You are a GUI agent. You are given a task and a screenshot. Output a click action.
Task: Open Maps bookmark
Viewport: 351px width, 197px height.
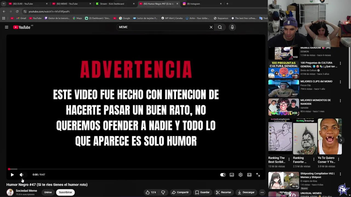pyautogui.click(x=77, y=18)
